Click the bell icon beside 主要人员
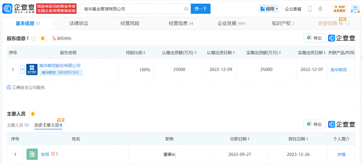This screenshot has height=165, width=362. click(x=33, y=114)
